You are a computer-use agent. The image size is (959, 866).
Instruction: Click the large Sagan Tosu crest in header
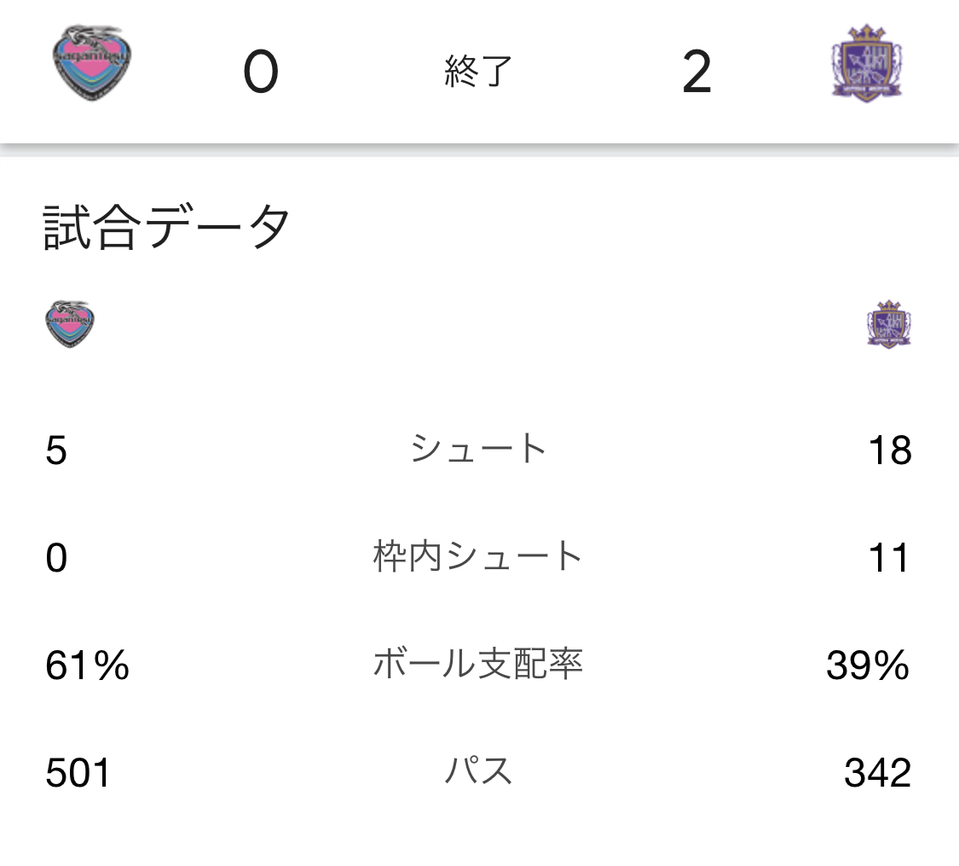click(93, 65)
